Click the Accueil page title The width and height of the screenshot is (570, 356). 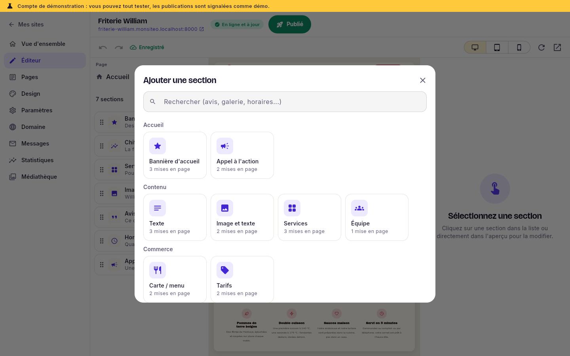pos(118,77)
